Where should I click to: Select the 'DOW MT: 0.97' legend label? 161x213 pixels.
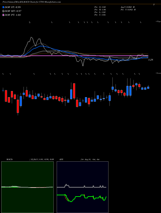tap(13, 11)
